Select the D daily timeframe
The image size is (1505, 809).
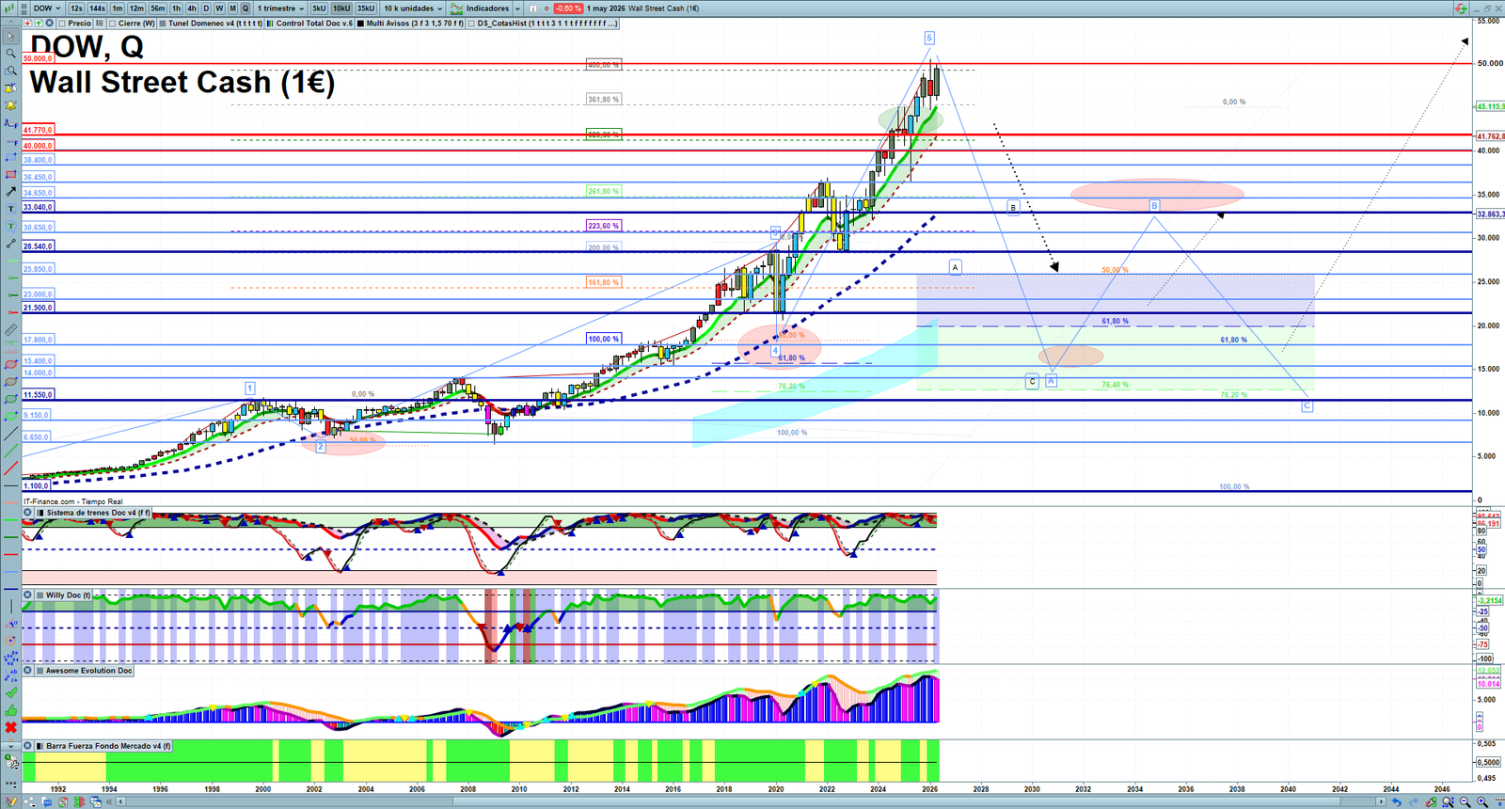206,8
